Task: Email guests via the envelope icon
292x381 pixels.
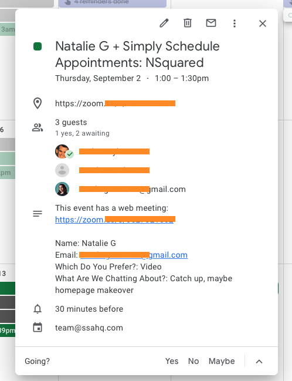Action: pos(211,23)
